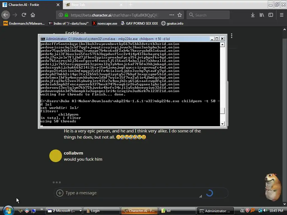Viewport: 287px width, 215px height.
Task: Open the Library bookshelf icon
Action: 262,15
